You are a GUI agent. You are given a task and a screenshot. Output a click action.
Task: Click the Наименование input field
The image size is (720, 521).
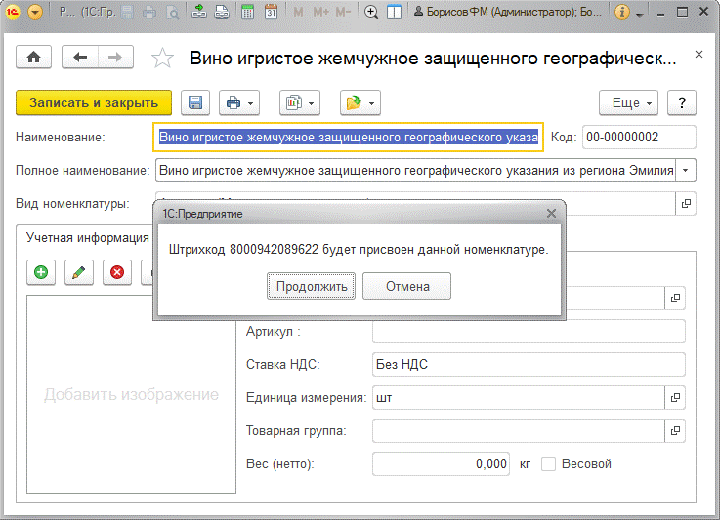348,138
